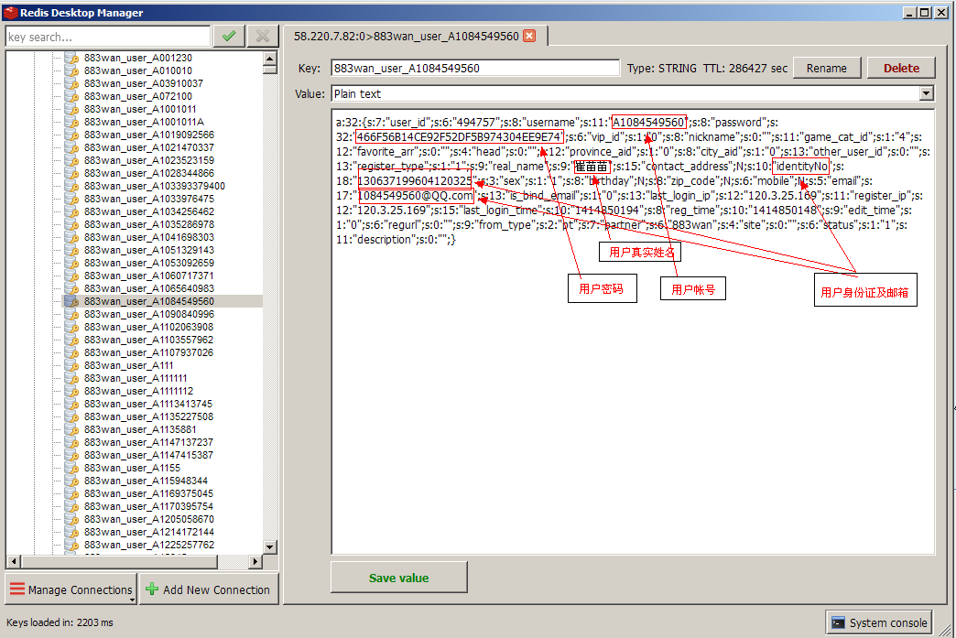Click the TTL: 286427 sec label
Image resolution: width=956 pixels, height=638 pixels.
(x=745, y=69)
